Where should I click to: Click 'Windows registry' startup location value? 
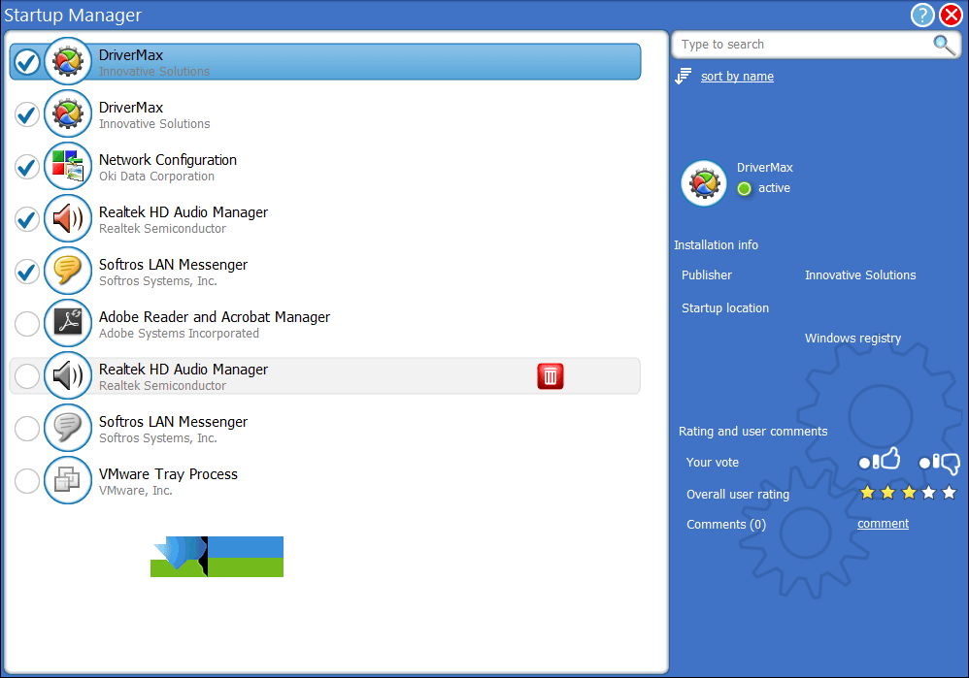point(852,339)
